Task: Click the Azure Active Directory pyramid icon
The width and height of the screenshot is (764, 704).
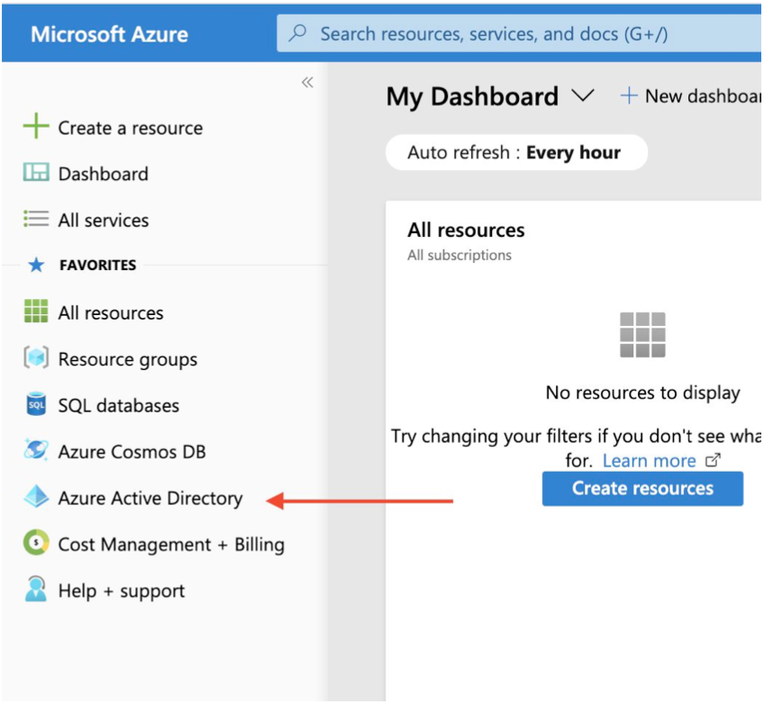Action: [36, 497]
